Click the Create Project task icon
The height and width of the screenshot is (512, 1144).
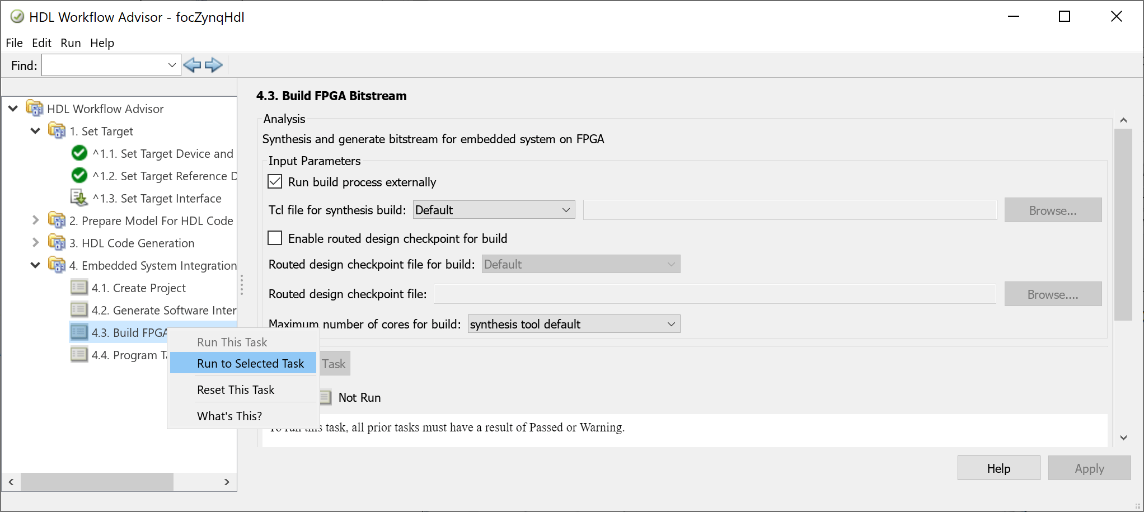tap(79, 288)
